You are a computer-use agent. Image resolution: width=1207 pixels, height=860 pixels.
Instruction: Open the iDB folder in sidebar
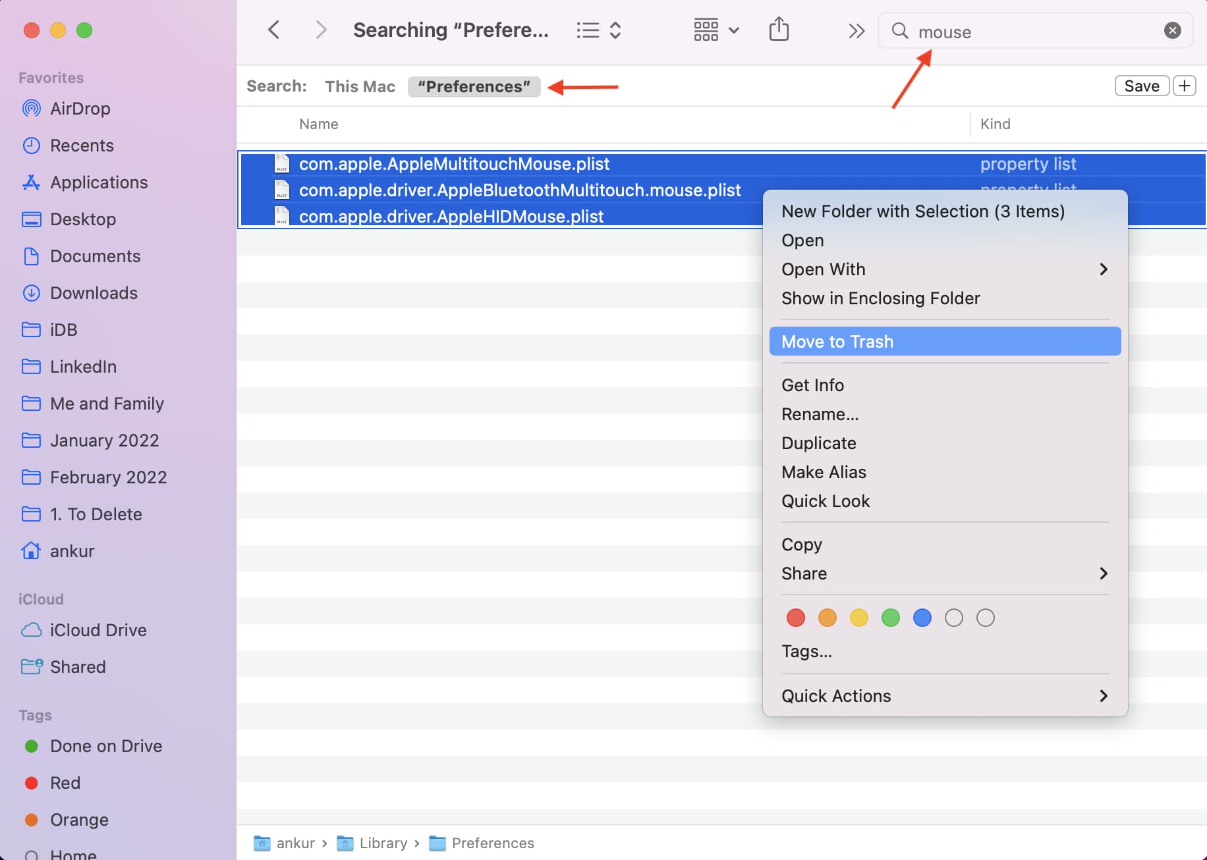click(x=49, y=330)
